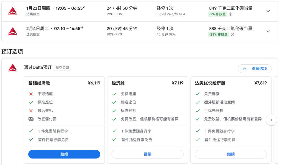Click the red X beside 最后登机
Viewport: 283px width, 165px height.
(31, 111)
